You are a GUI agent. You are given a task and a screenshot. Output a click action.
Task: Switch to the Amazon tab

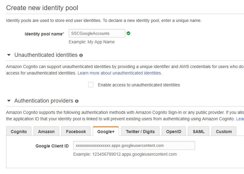46,131
